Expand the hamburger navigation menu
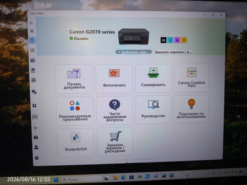 [x=32, y=31]
